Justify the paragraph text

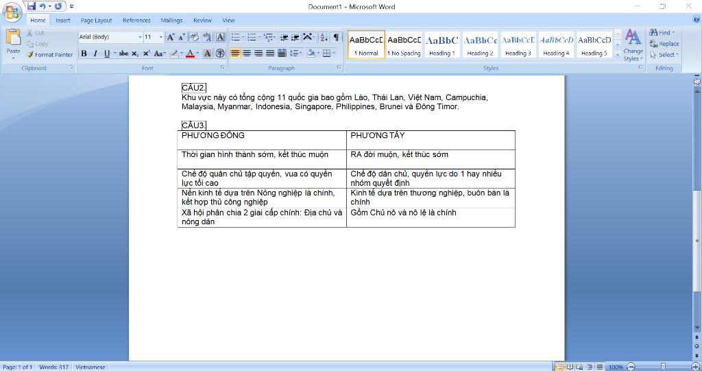click(270, 53)
